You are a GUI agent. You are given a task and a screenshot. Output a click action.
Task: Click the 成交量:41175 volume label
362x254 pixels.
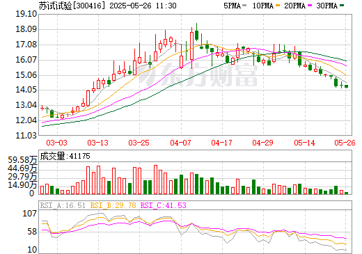65,156
